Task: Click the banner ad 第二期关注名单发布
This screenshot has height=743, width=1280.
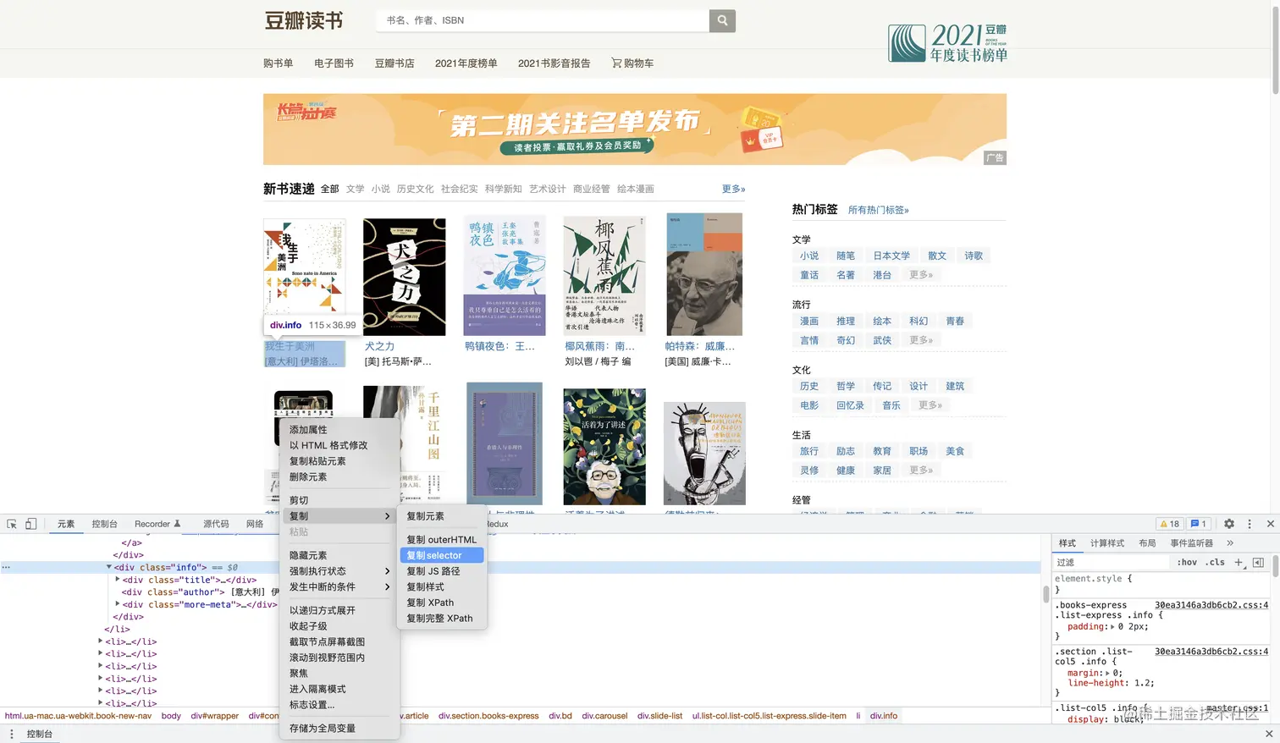Action: (635, 129)
